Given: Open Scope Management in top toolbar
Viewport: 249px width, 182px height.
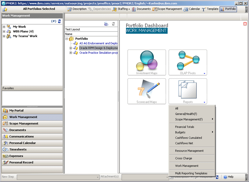Looking at the screenshot, I should 167,9.
